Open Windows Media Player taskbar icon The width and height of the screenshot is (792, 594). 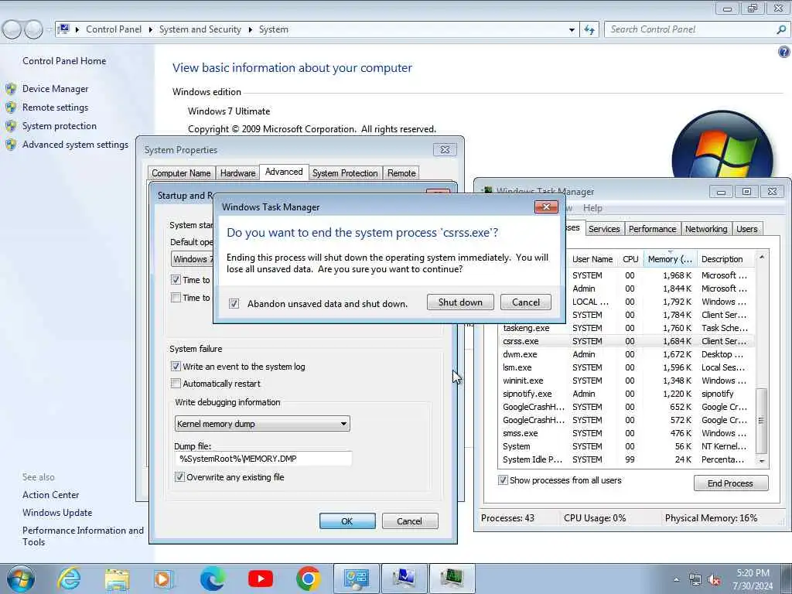(163, 579)
